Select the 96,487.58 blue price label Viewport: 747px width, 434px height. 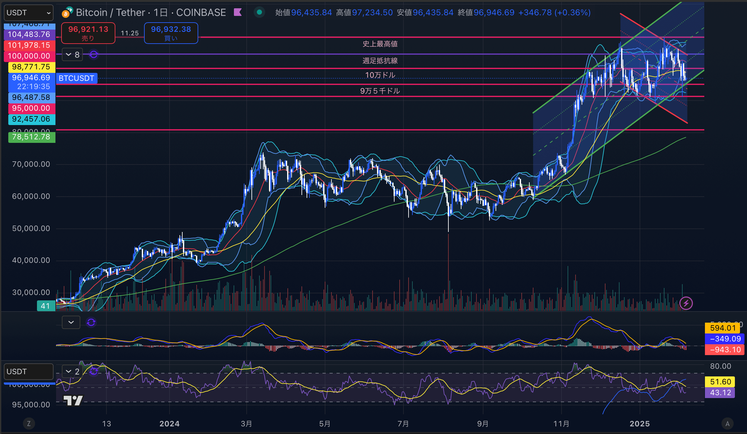click(x=31, y=97)
